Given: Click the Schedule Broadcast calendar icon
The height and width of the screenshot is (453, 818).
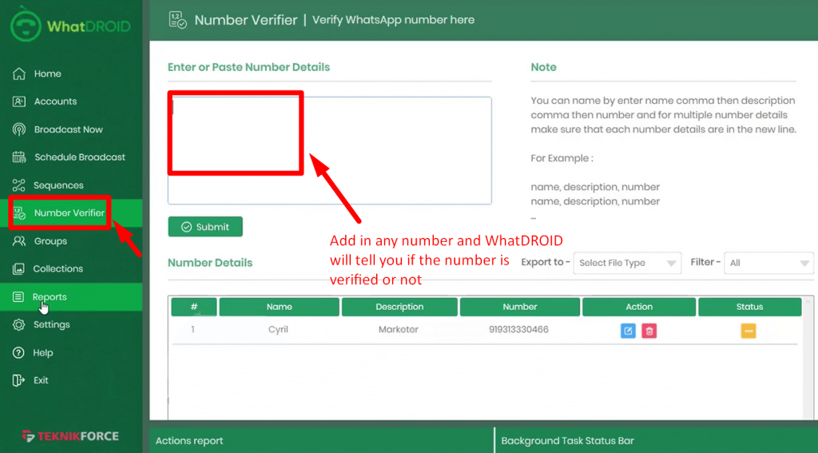Looking at the screenshot, I should click(19, 157).
